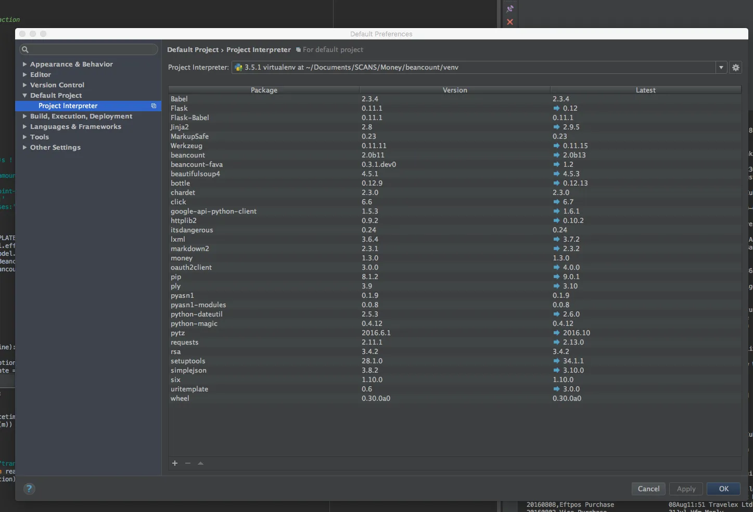
Task: Select the google-api-python-client package row
Action: point(455,211)
